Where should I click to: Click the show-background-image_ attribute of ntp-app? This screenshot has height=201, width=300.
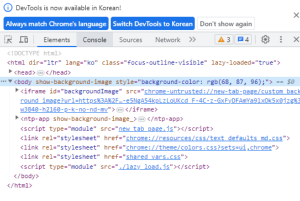pos(93,119)
